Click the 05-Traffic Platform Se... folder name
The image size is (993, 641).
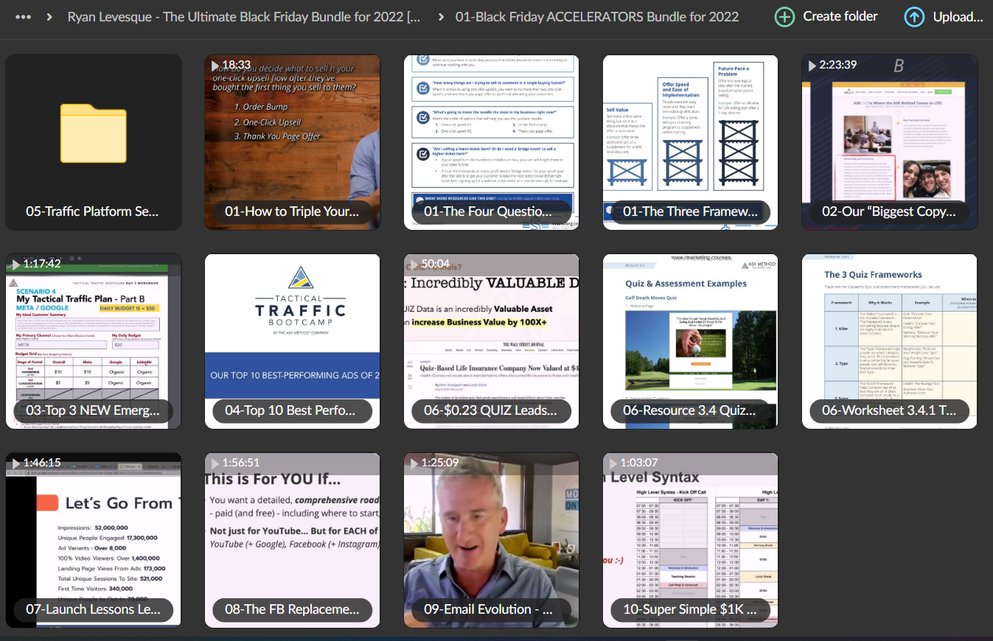pyautogui.click(x=92, y=211)
